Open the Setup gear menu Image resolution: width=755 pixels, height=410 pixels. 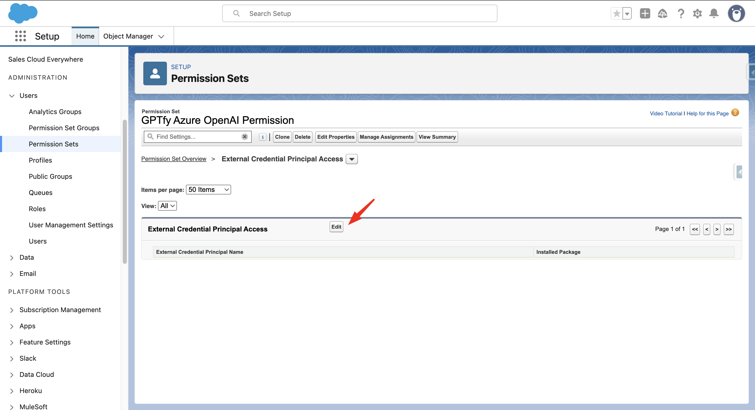click(697, 14)
